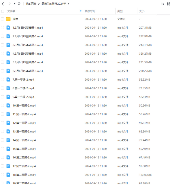Select file name 8.第一节课-2.mp4
Screen dimensions: 170x185
[x=23, y=88]
